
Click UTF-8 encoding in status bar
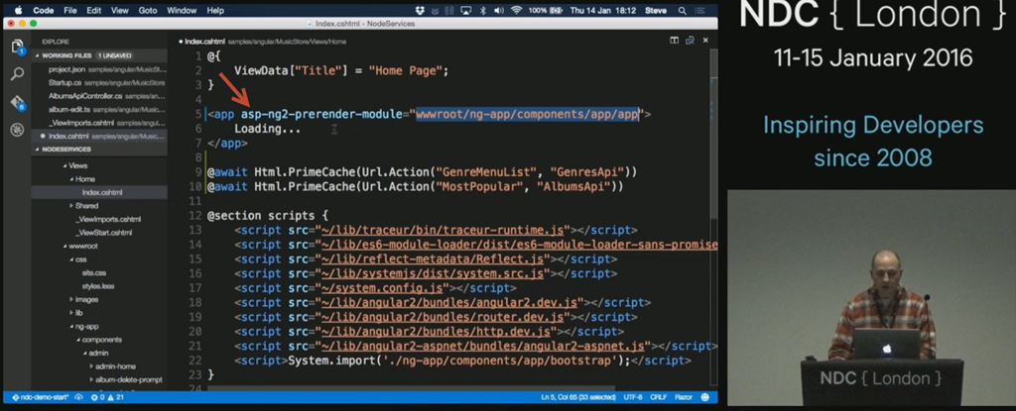pos(632,397)
